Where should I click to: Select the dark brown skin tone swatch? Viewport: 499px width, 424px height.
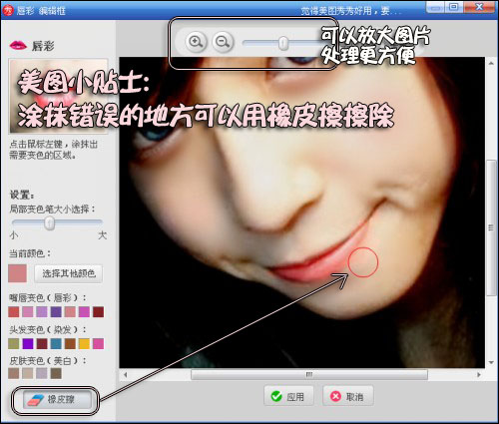(x=56, y=373)
